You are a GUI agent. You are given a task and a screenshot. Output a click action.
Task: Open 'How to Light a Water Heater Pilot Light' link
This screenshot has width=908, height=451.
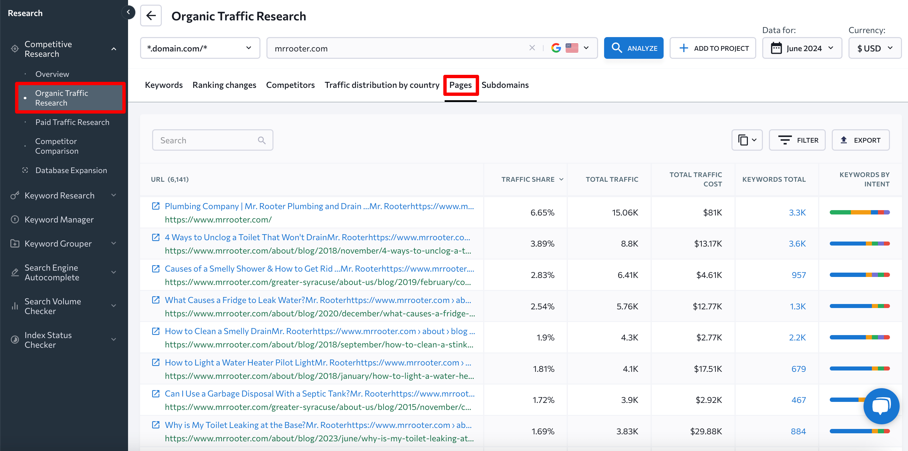(318, 362)
